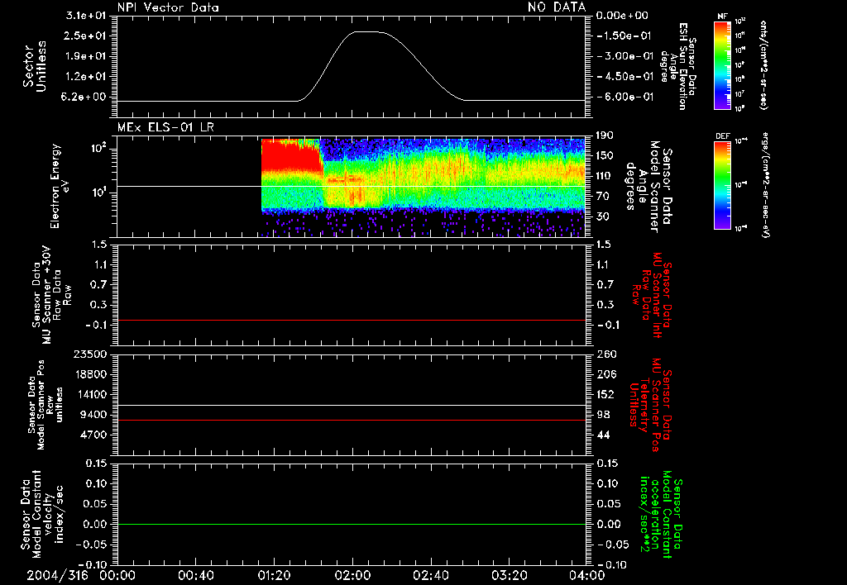Screen dimensions: 847x585
Task: Click the 152 telemetry axis value
Action: point(605,394)
